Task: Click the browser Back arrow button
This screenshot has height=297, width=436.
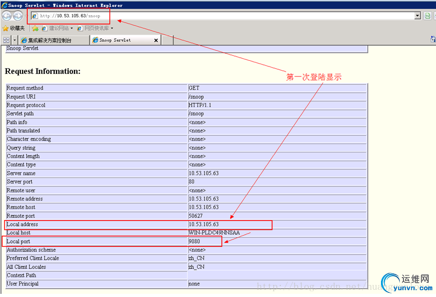Action: tap(7, 16)
